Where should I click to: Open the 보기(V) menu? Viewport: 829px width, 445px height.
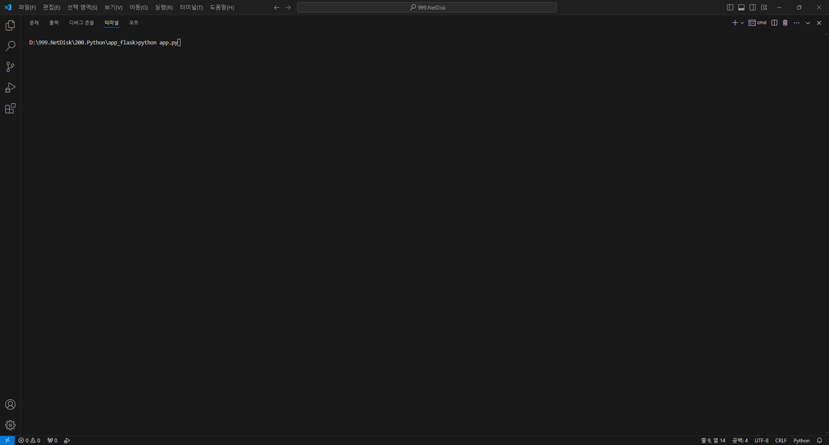(x=114, y=7)
